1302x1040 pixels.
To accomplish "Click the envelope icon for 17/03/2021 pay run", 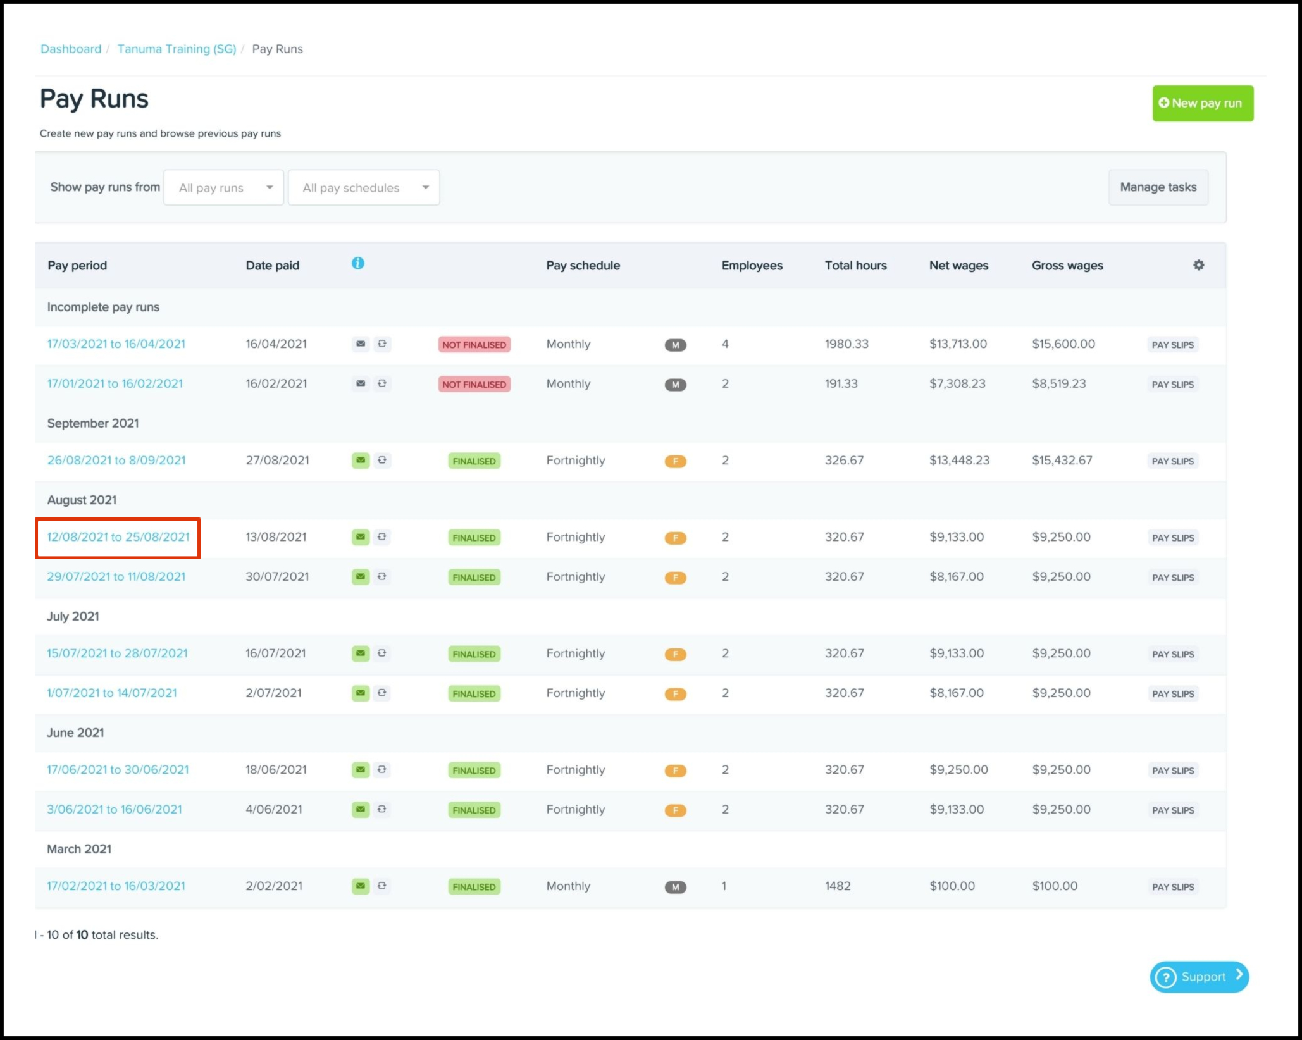I will [361, 344].
